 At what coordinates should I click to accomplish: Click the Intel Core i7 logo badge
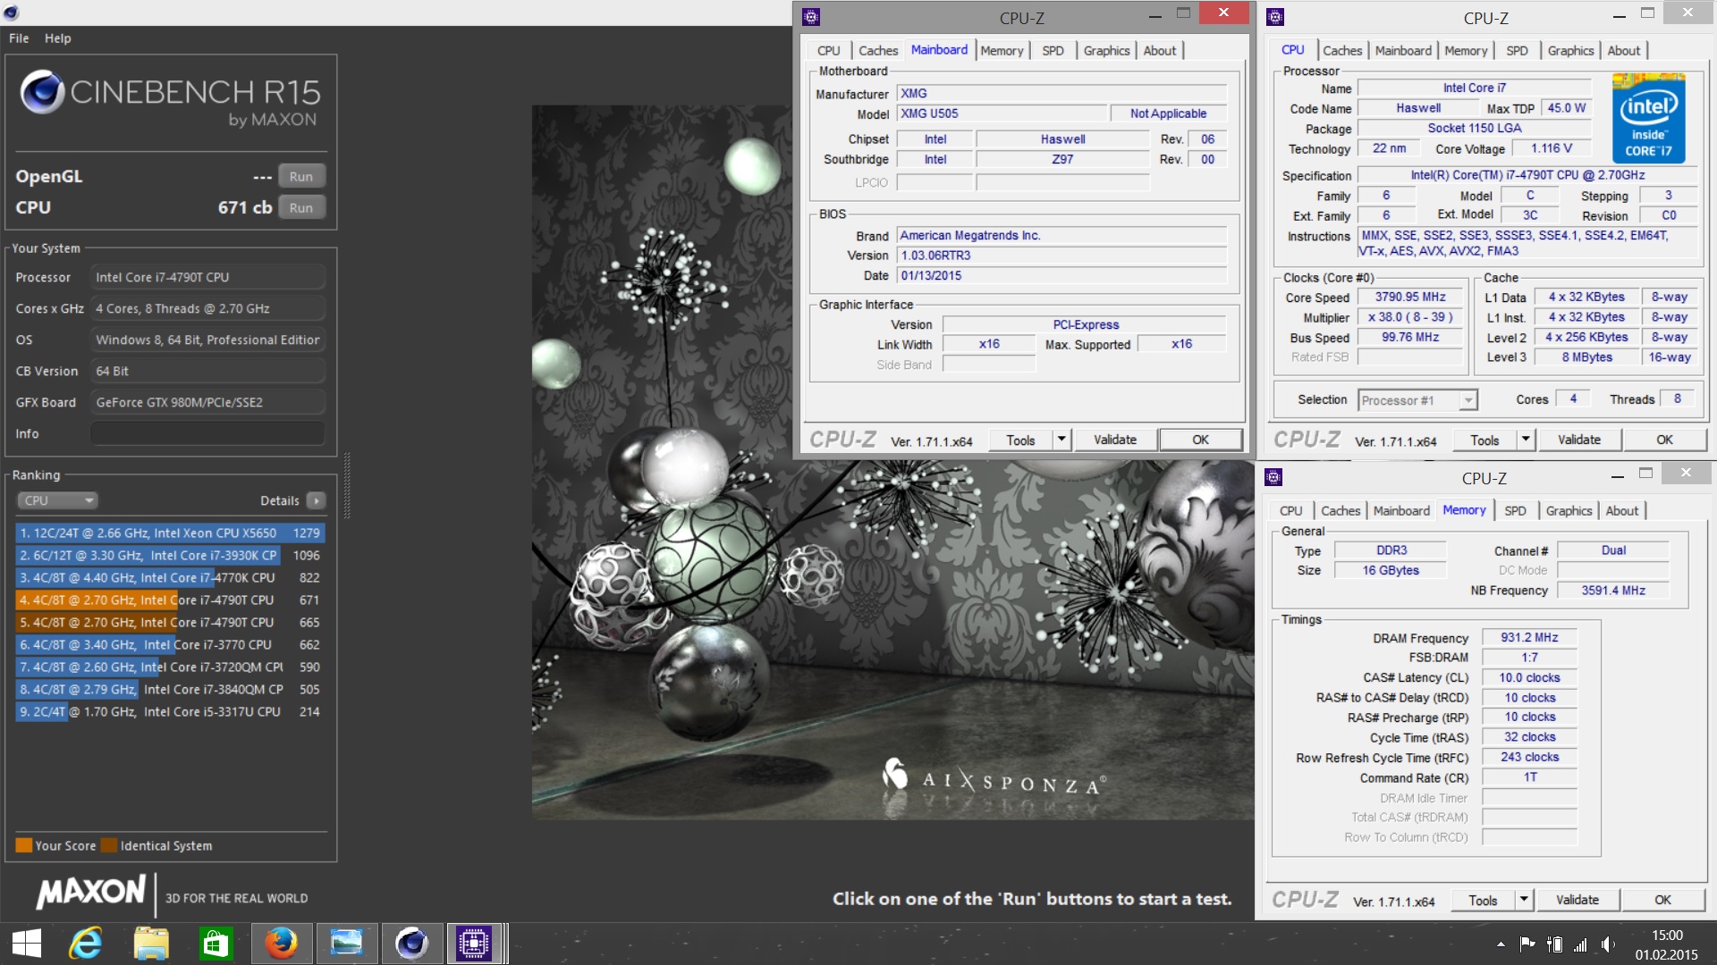(1649, 119)
